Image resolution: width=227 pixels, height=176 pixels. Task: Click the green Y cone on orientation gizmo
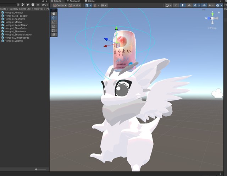pyautogui.click(x=212, y=14)
